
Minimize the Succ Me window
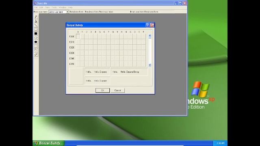coord(176,3)
